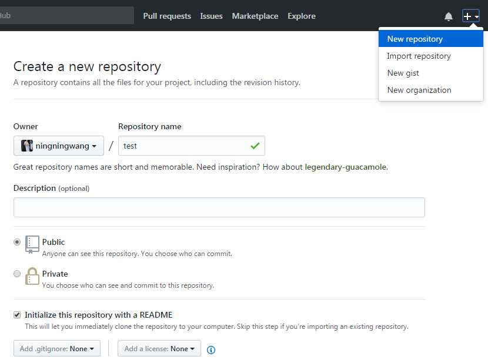Click the Private option label
Image resolution: width=488 pixels, height=360 pixels.
(55, 274)
